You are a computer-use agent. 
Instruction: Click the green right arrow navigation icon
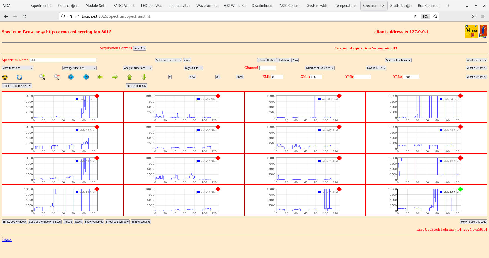[115, 77]
